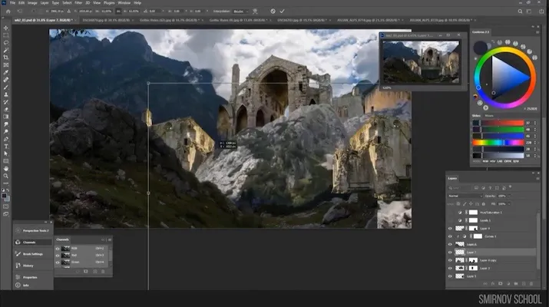Select the Crop tool

coord(5,58)
